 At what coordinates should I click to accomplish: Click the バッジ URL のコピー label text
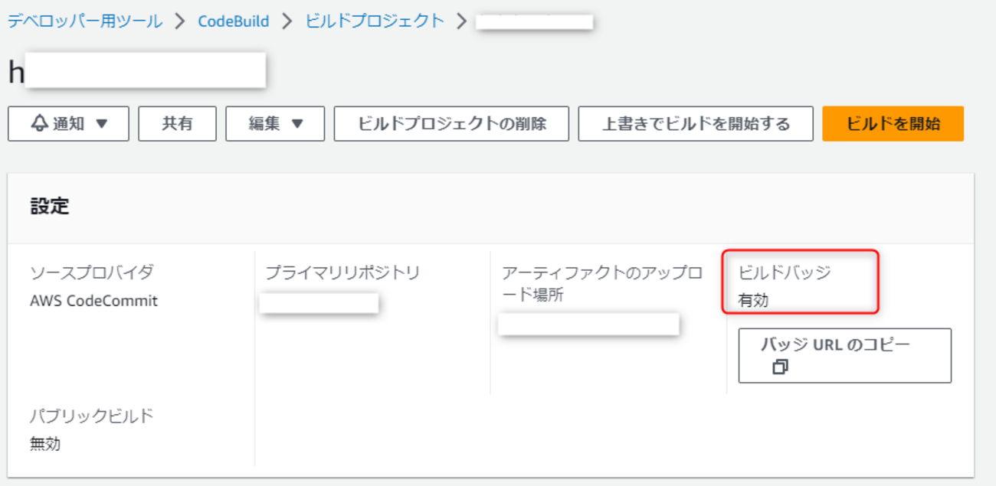[835, 344]
